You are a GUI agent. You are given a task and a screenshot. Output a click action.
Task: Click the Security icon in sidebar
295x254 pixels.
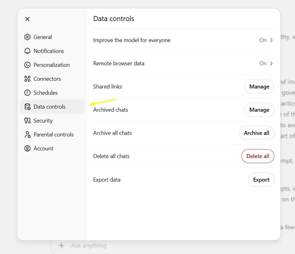[28, 121]
